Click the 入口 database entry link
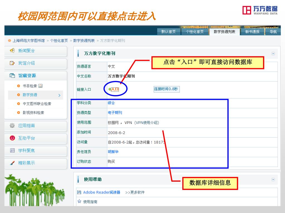Image resolution: width=285 pixels, height=213 pixels. 115,89
